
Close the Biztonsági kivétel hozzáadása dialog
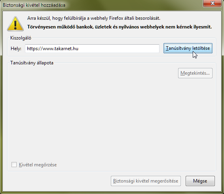click(x=212, y=3)
